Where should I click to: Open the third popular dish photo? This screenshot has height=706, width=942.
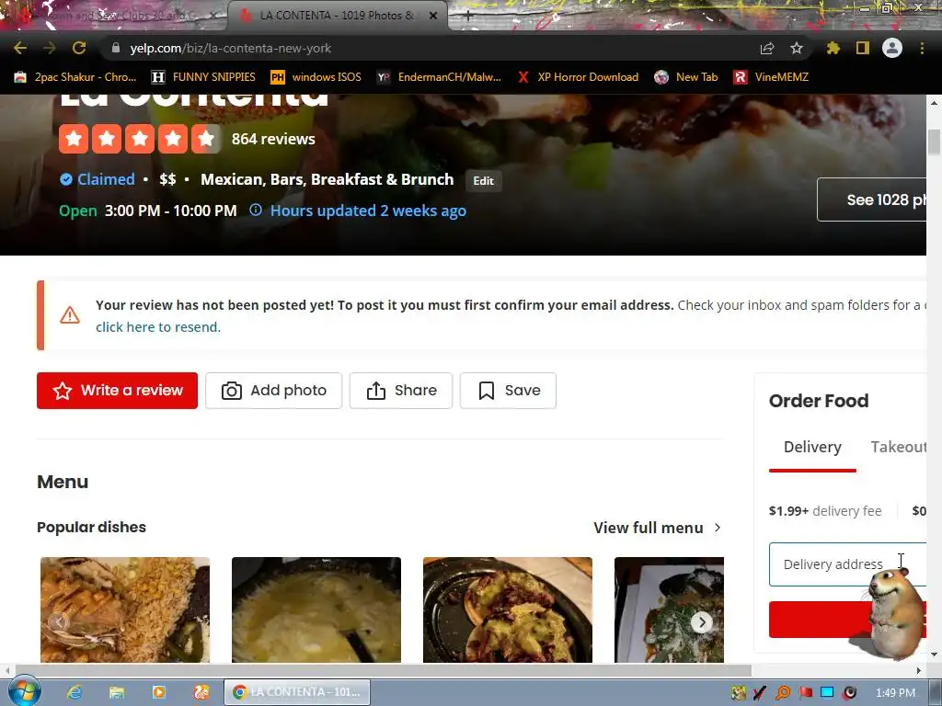point(508,610)
